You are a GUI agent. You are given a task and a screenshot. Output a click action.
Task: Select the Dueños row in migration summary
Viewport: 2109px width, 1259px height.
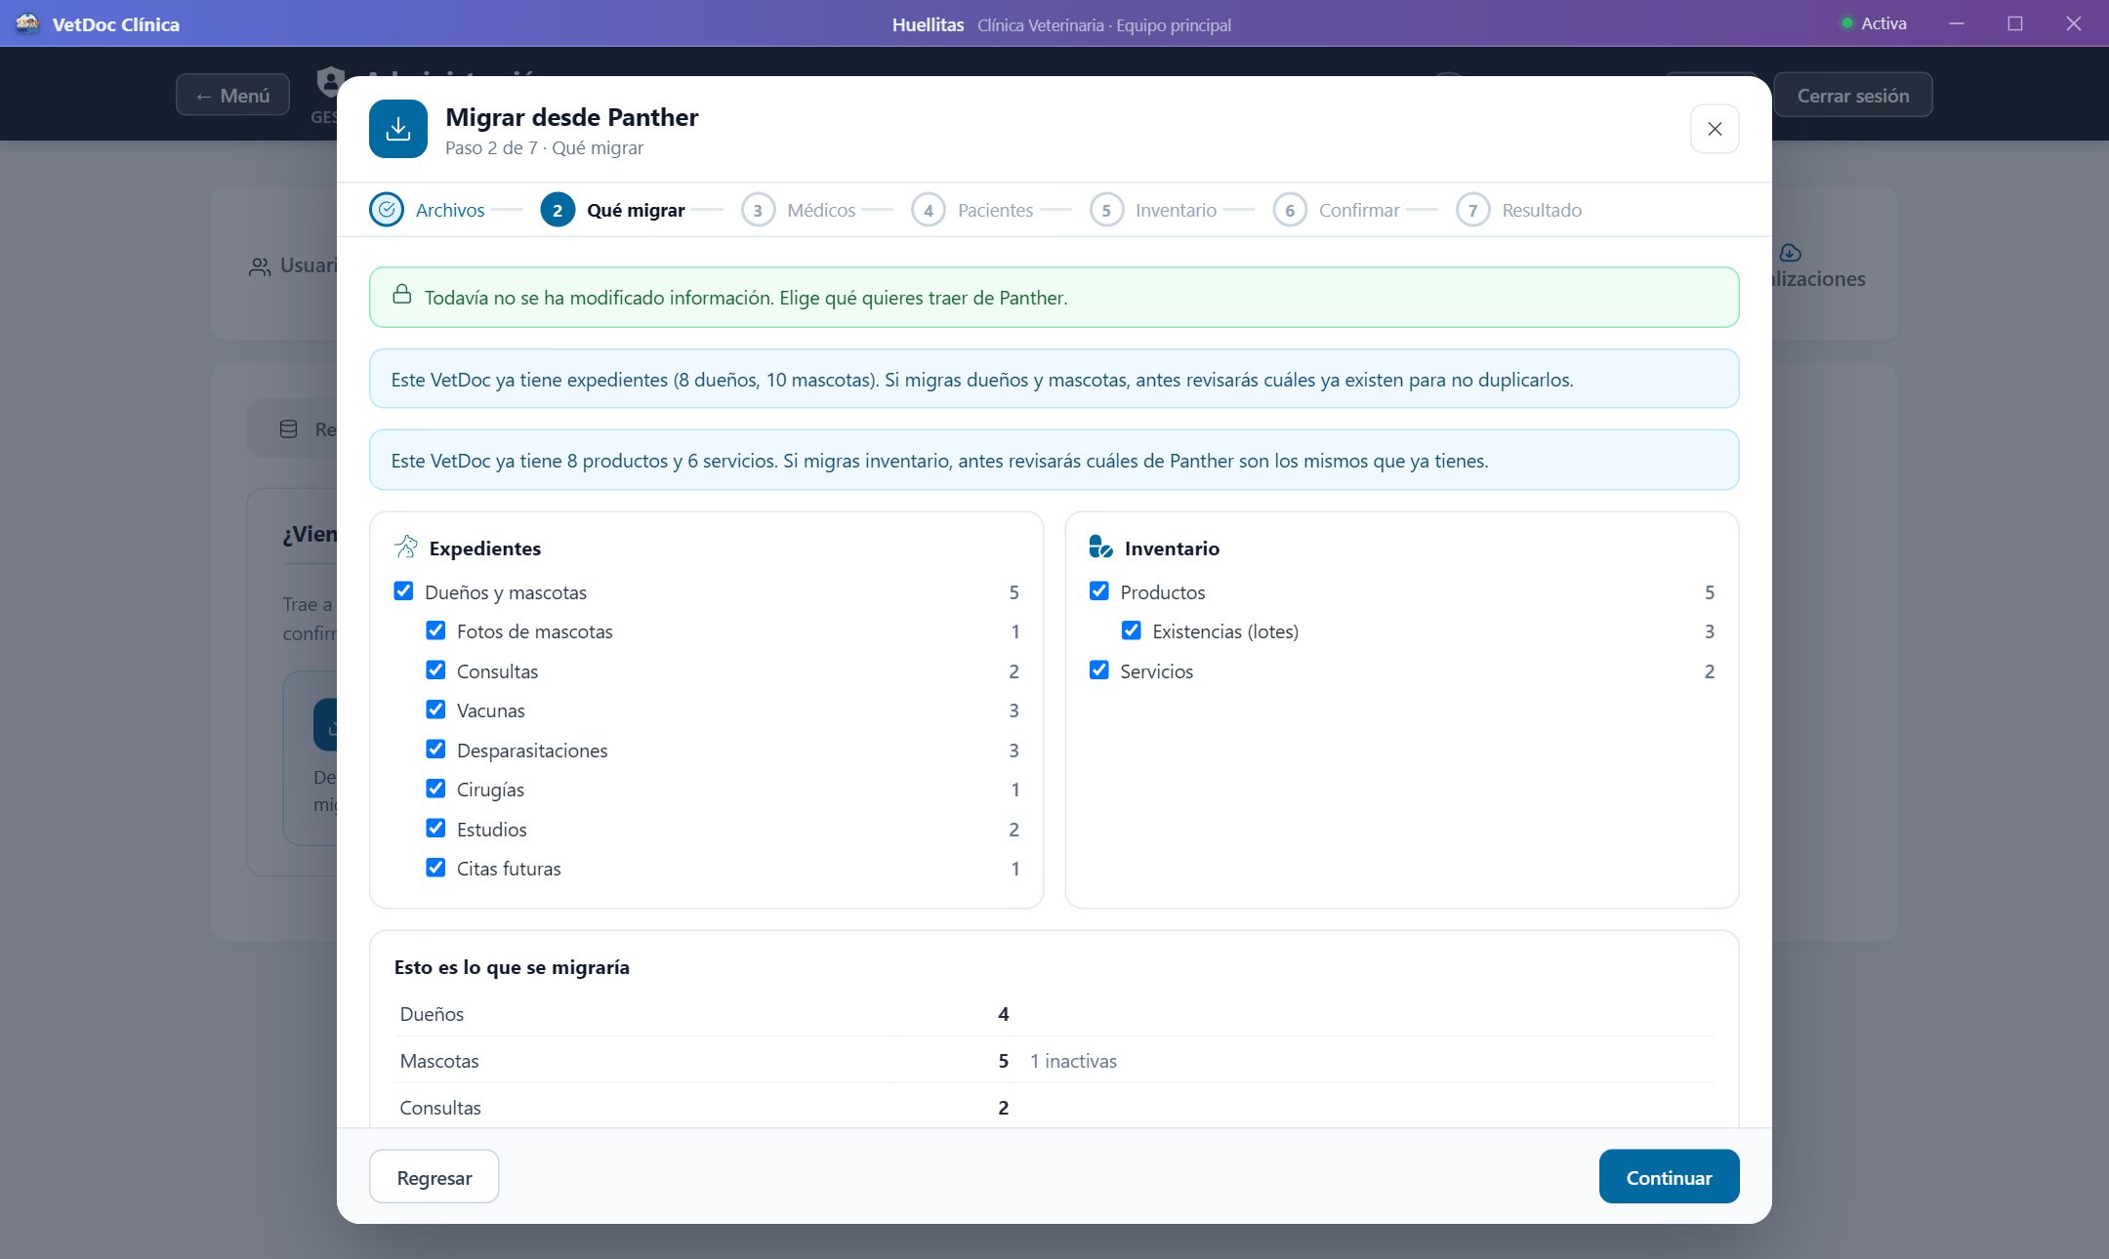[x=1054, y=1014]
